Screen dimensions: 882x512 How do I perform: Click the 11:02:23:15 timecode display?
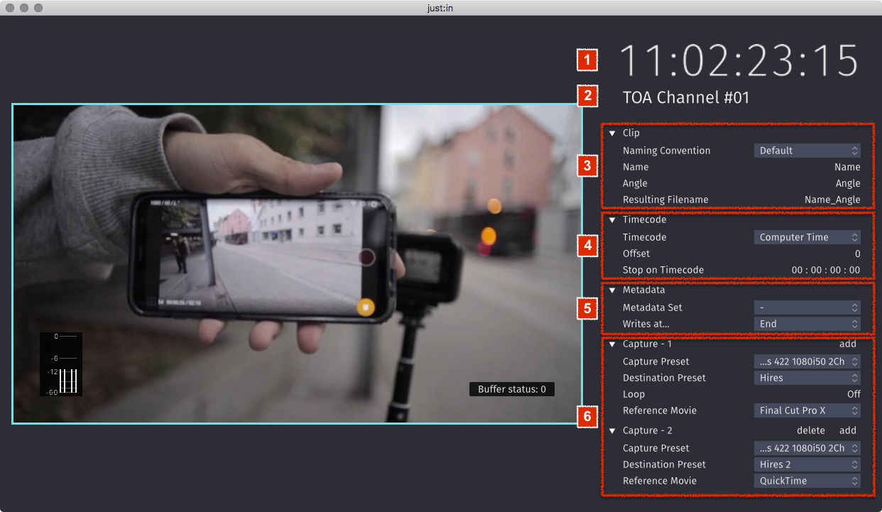click(x=740, y=61)
